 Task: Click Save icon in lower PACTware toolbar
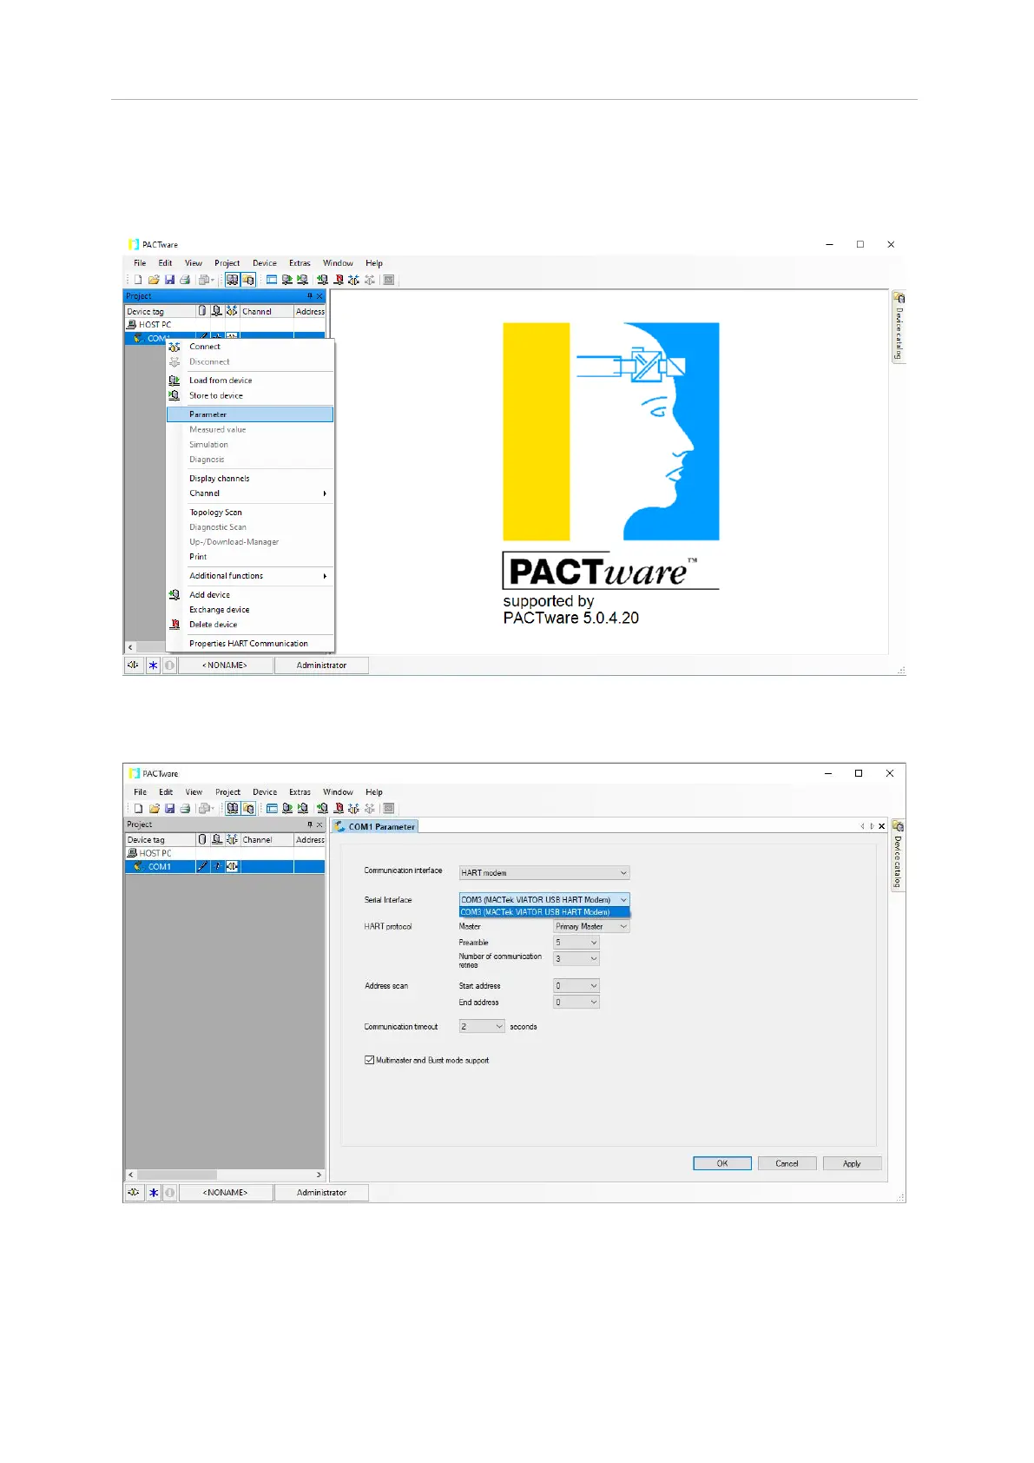pos(169,808)
